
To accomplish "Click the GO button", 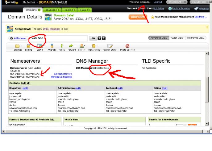I will [93, 38].
